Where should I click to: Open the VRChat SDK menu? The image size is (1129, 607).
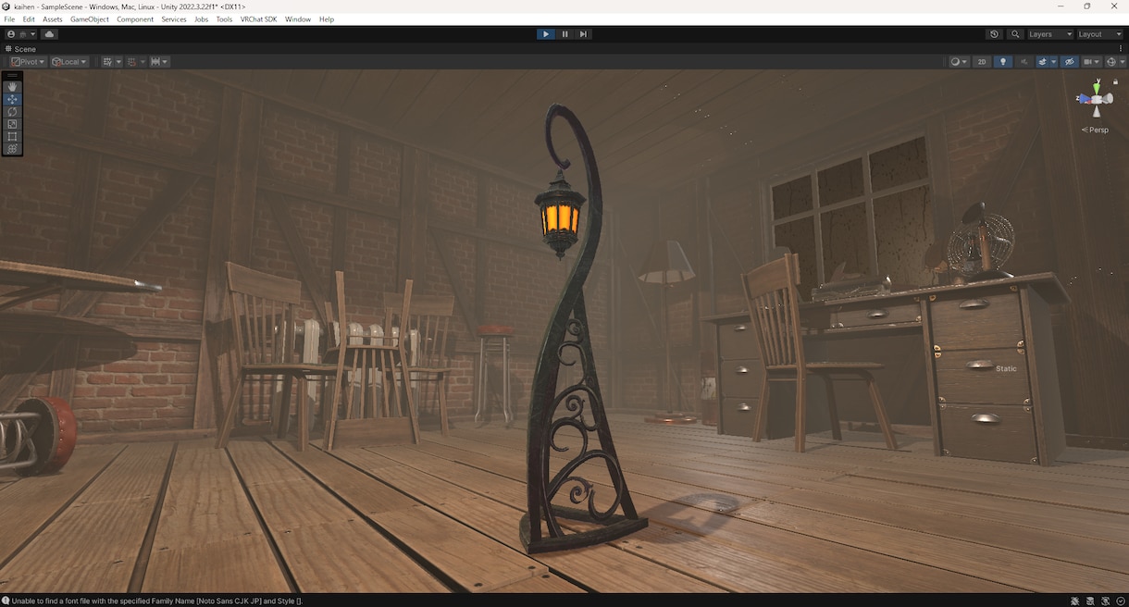coord(258,19)
